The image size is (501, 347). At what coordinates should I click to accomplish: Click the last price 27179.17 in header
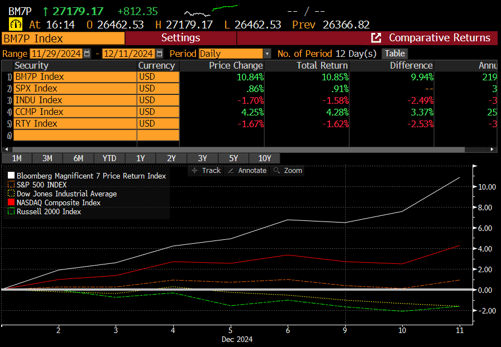click(x=78, y=12)
